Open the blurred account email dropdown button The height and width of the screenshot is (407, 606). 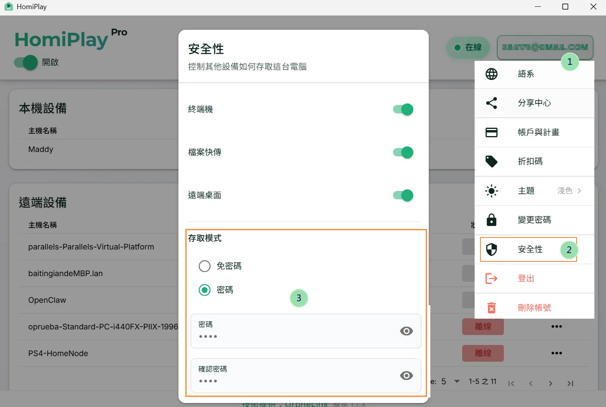545,47
